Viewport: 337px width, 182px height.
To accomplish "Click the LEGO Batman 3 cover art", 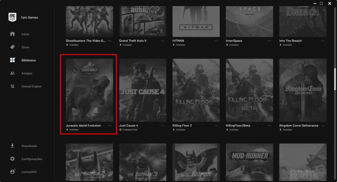I will [143, 162].
